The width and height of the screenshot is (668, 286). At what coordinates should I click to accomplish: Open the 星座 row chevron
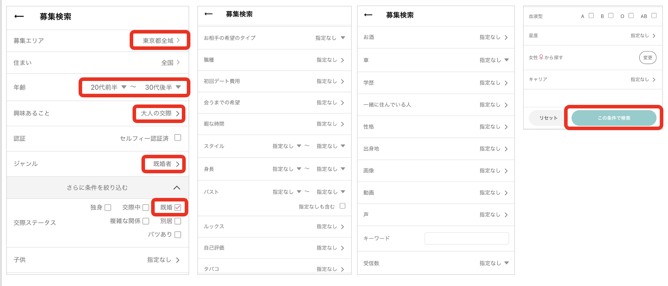[654, 36]
